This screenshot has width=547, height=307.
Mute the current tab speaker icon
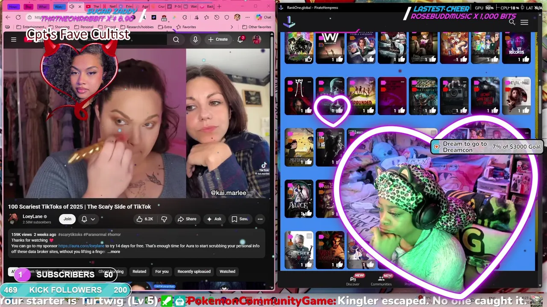tap(72, 6)
